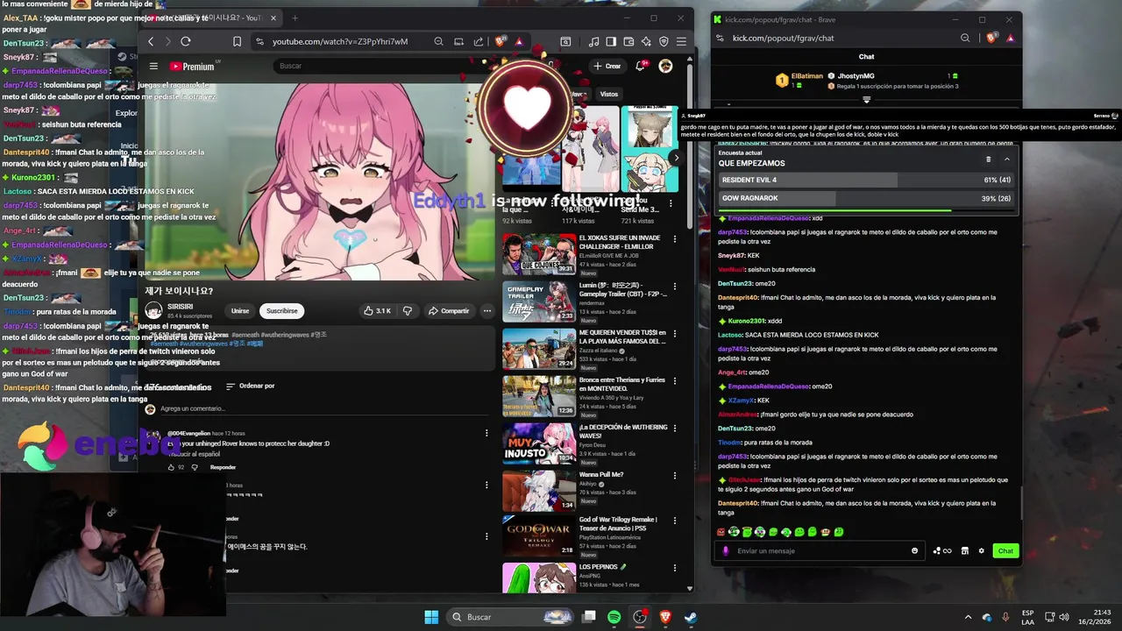
Task: Click taskbar Buscar search box
Action: pyautogui.click(x=510, y=617)
